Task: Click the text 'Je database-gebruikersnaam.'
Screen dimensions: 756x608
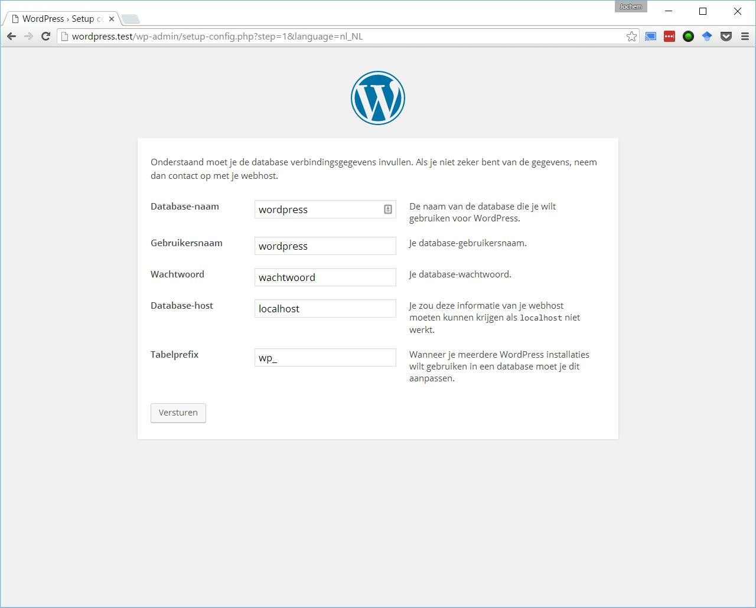Action: click(x=468, y=243)
